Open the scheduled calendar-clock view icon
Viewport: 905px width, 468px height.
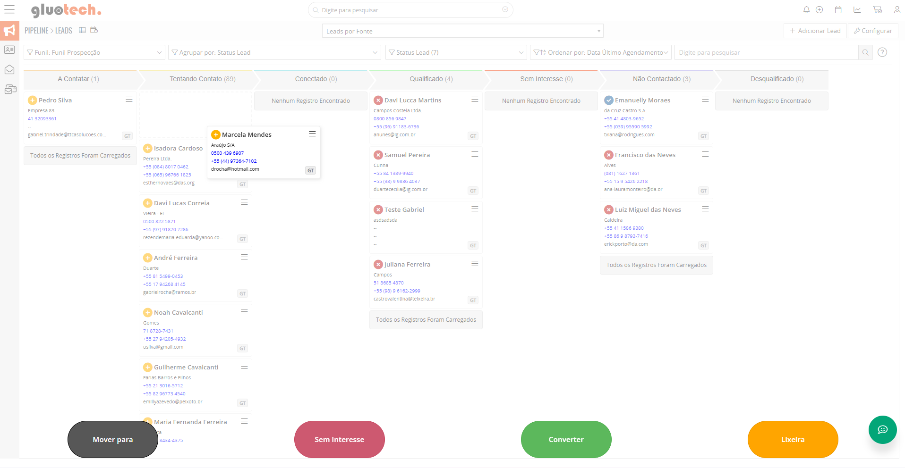pyautogui.click(x=94, y=30)
